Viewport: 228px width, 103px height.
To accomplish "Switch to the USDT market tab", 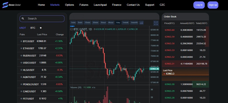I will 23,28.
